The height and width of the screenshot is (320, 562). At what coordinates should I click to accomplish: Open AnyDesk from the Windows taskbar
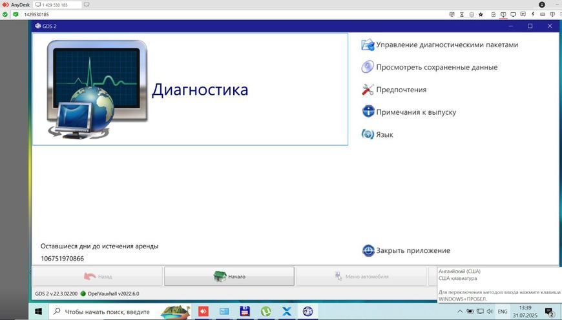click(x=203, y=312)
